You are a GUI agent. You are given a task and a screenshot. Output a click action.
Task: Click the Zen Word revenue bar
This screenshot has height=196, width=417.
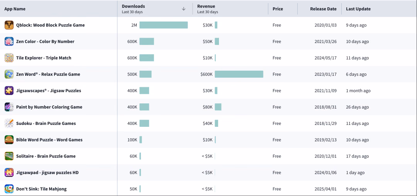[239, 74]
